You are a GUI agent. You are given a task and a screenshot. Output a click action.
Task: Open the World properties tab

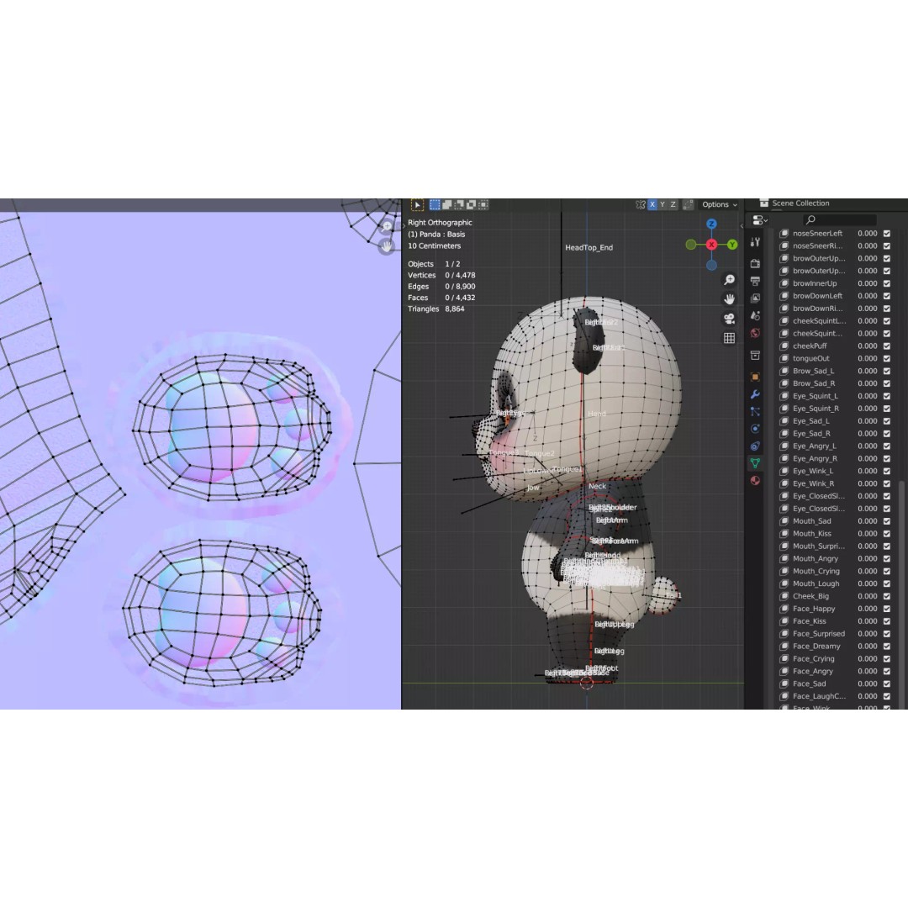(x=755, y=333)
